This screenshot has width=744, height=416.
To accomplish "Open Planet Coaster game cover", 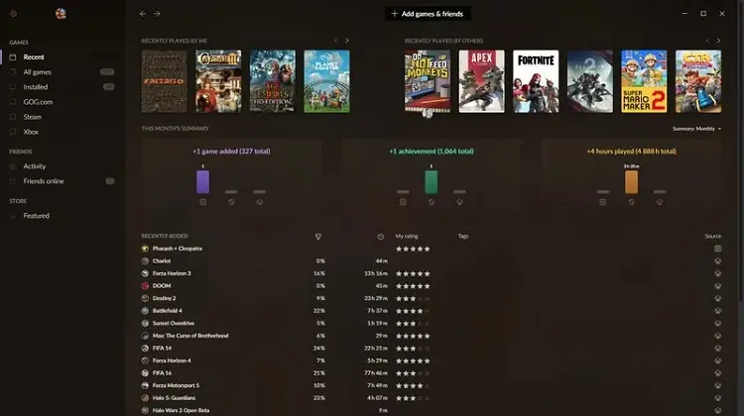I will point(327,81).
